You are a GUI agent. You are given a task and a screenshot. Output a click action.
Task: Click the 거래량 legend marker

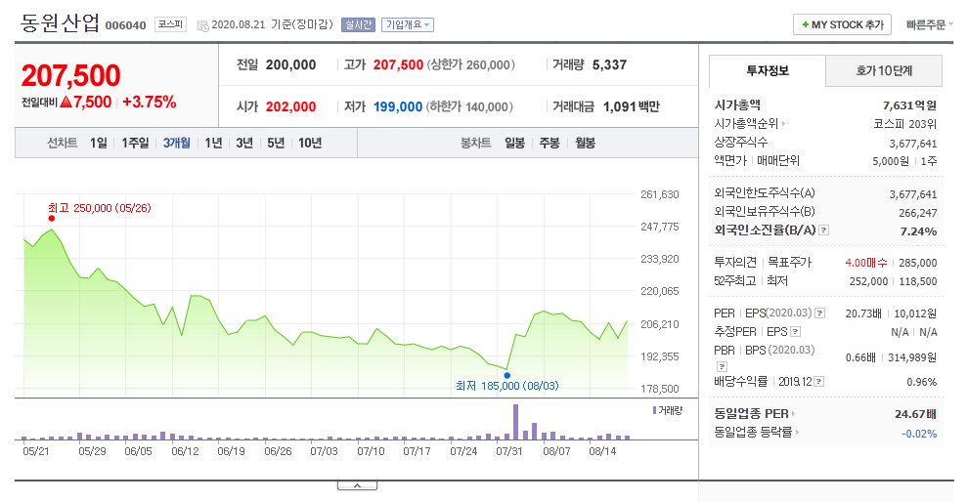[x=654, y=410]
